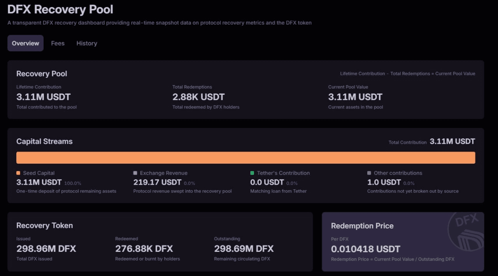Click the Seed Capital label
This screenshot has width=498, height=276.
click(39, 173)
